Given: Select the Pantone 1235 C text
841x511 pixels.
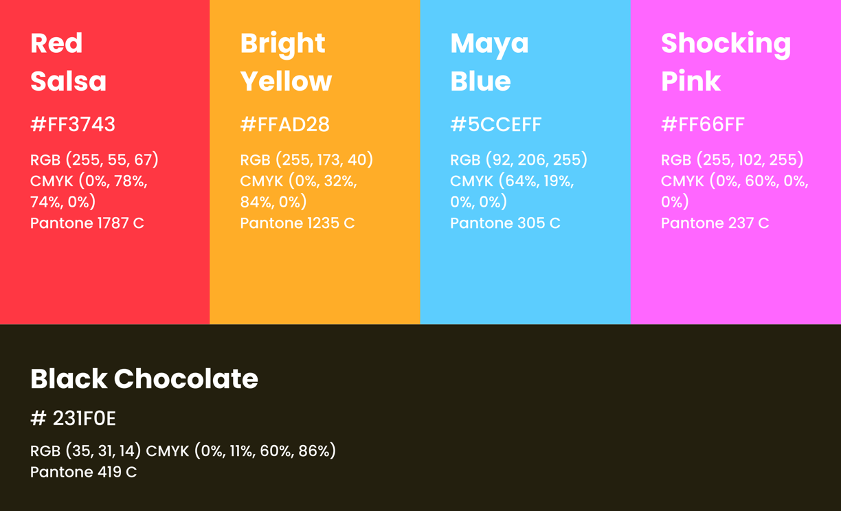Looking at the screenshot, I should [297, 223].
